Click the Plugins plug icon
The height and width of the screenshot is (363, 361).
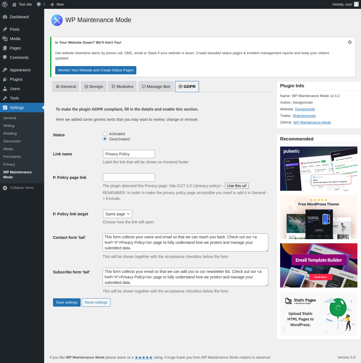click(5, 79)
